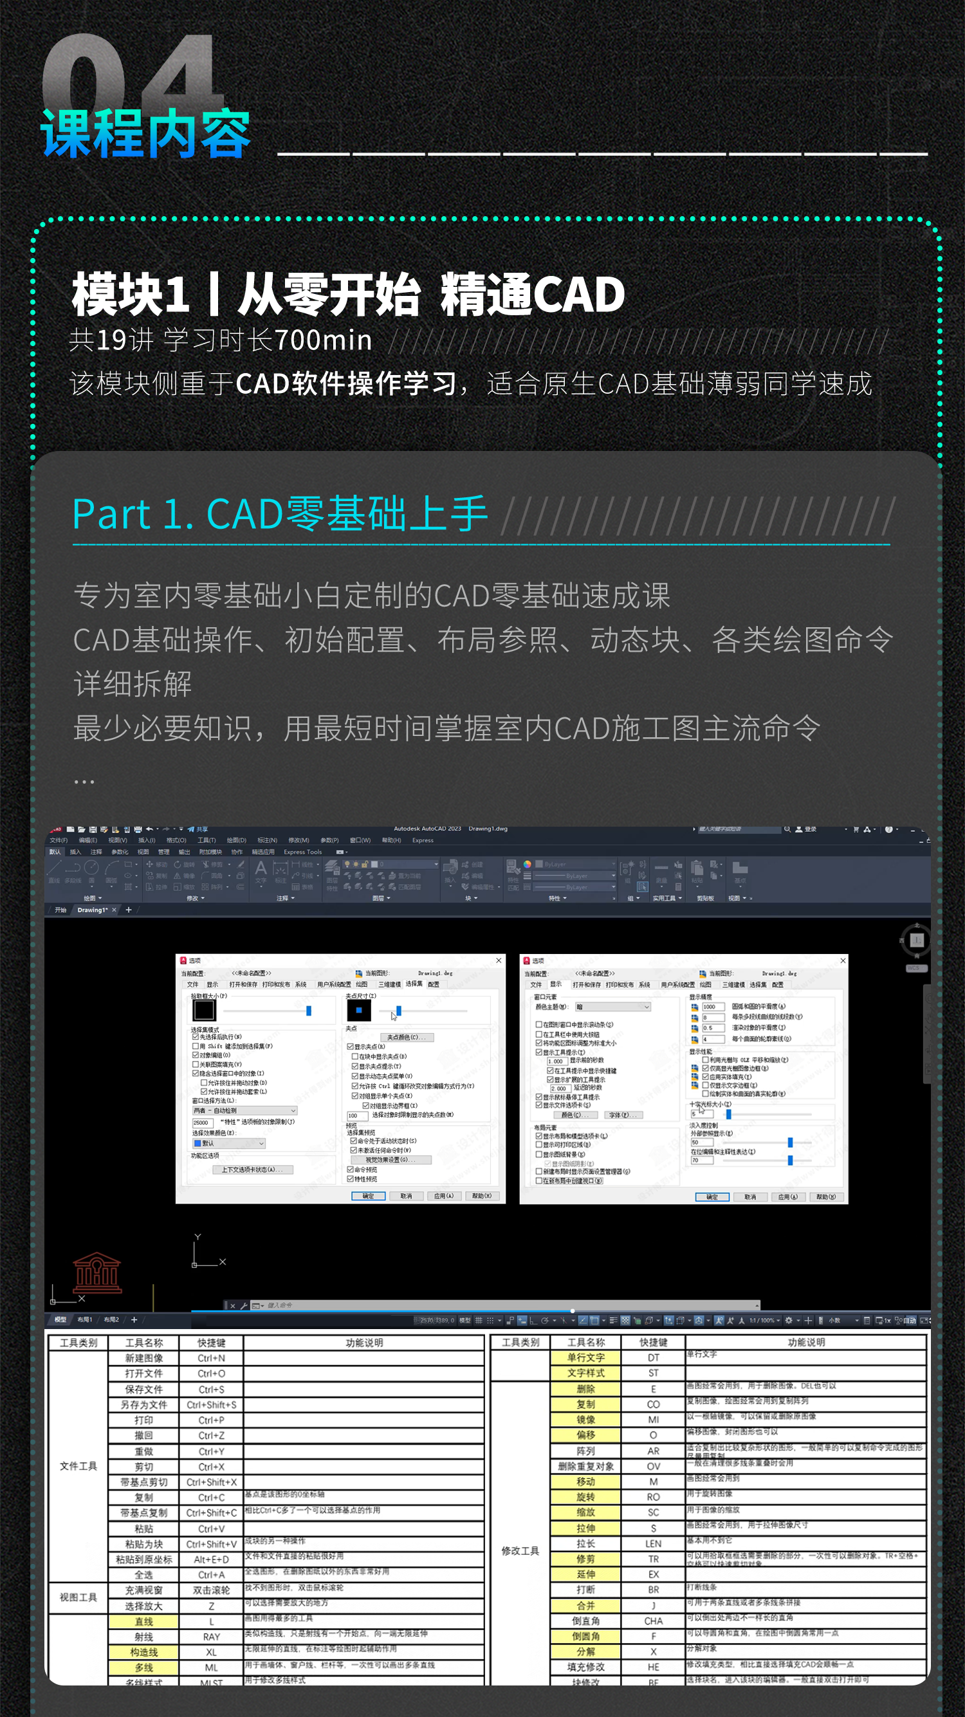Click Match Properties (特性匹配) icon
This screenshot has width=965, height=1717.
[513, 868]
